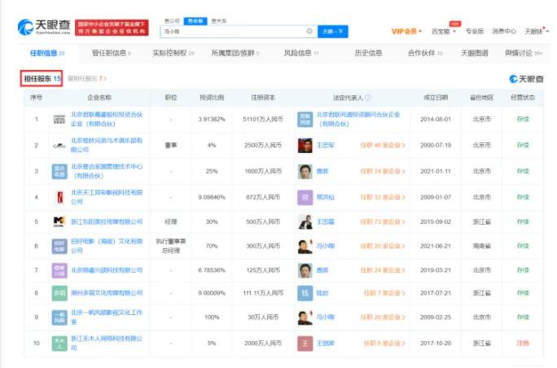
Task: Open 北京格林兄弟马术俱乐部有限公司 company link
Action: click(107, 145)
